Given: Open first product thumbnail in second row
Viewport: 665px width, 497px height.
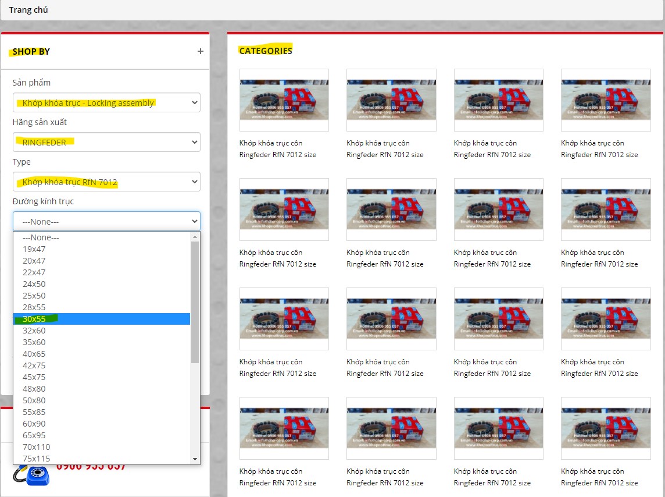Looking at the screenshot, I should pos(284,210).
